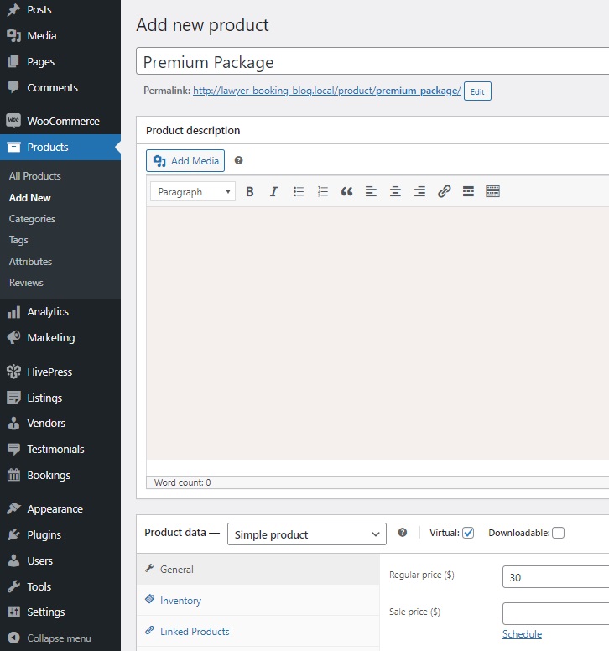The width and height of the screenshot is (609, 651).
Task: Apply italic formatting
Action: coord(273,192)
